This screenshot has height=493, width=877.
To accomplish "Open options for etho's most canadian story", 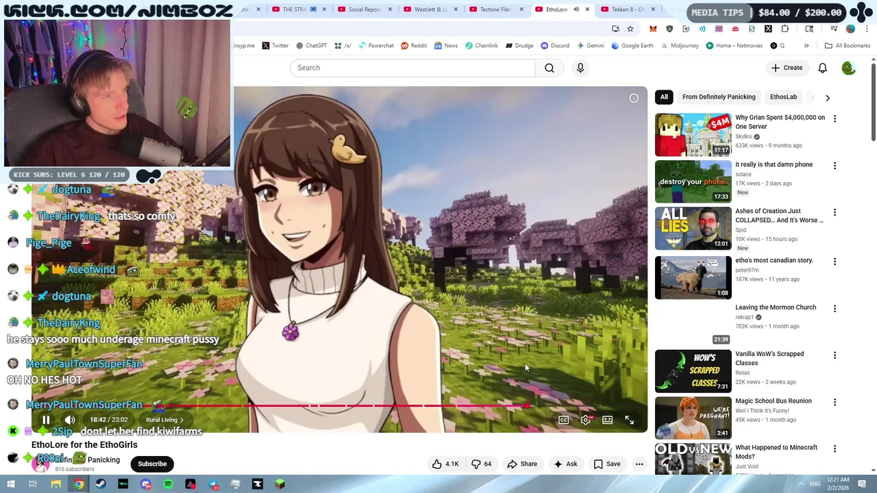I will pos(835,262).
